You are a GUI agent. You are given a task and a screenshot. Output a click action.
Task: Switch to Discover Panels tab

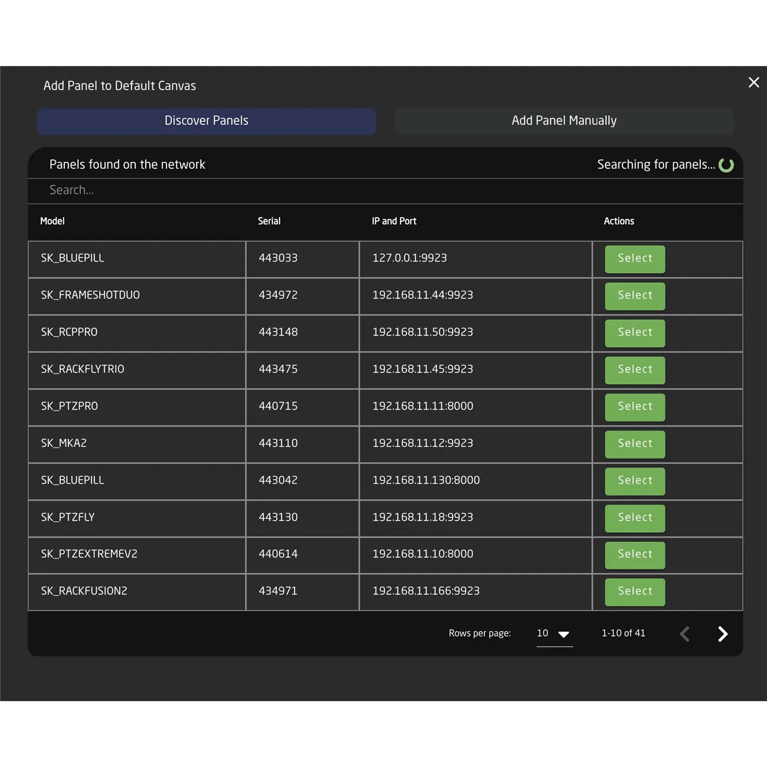click(206, 121)
